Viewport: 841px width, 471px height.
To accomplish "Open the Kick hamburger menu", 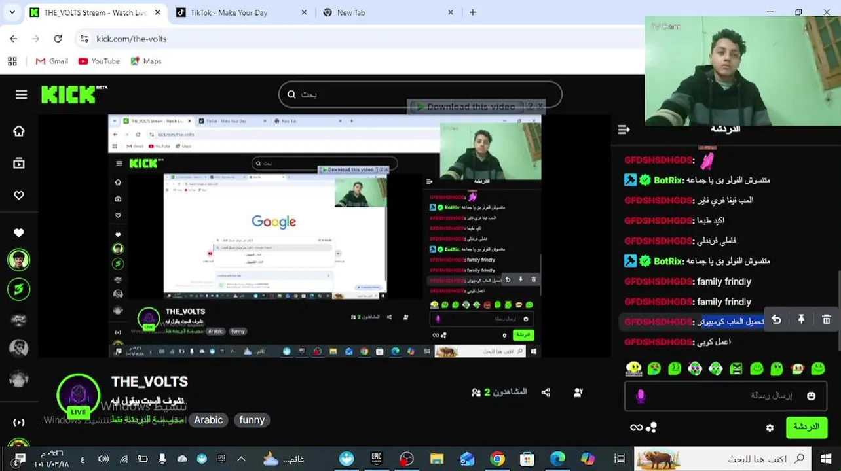I will (x=21, y=95).
